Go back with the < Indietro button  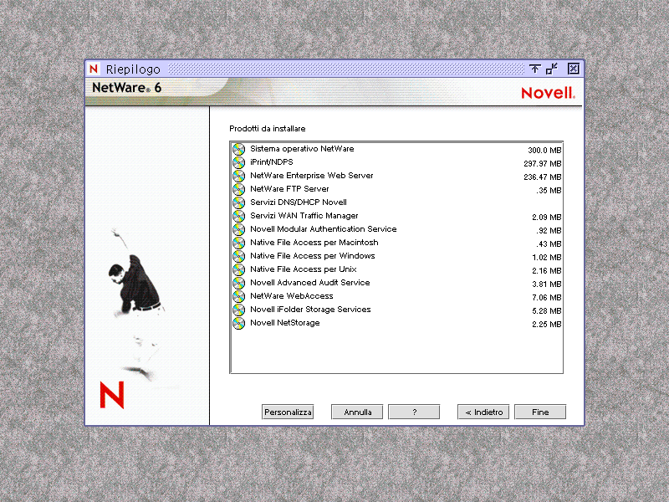[x=483, y=412]
